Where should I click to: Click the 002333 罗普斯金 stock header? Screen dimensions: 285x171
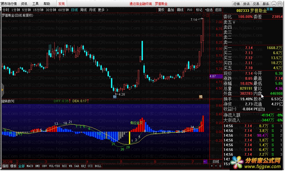(x=251, y=11)
